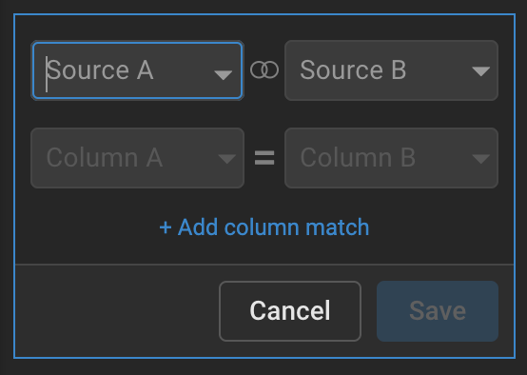Click the plus sign before Add column match

pos(166,227)
